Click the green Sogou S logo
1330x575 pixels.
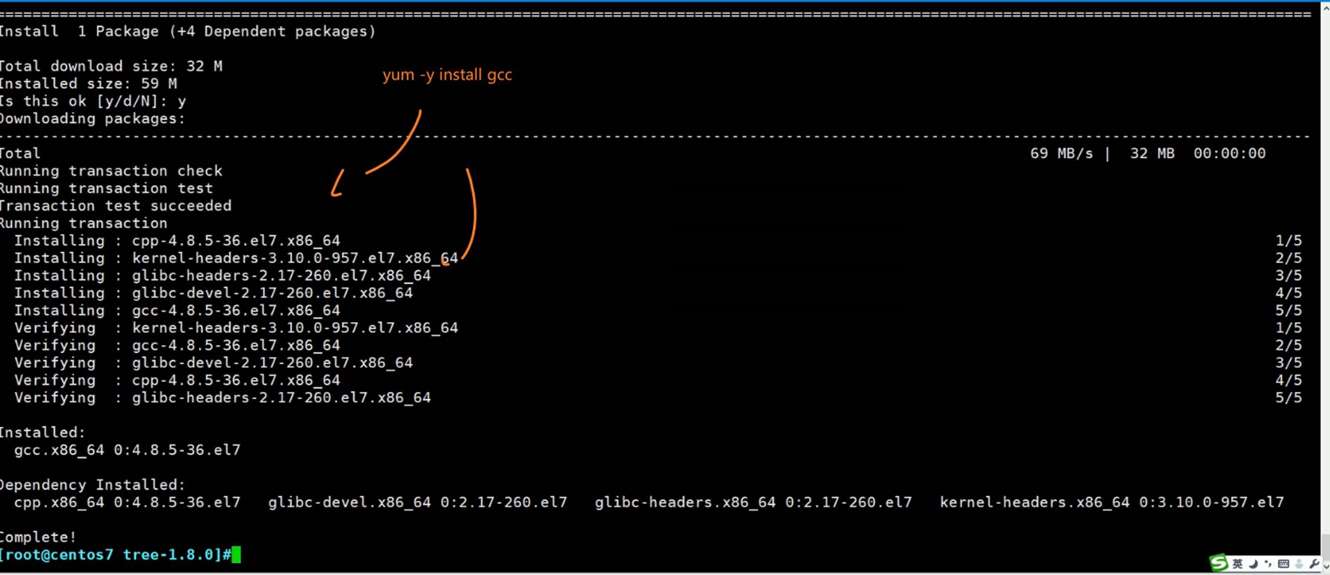coord(1219,563)
